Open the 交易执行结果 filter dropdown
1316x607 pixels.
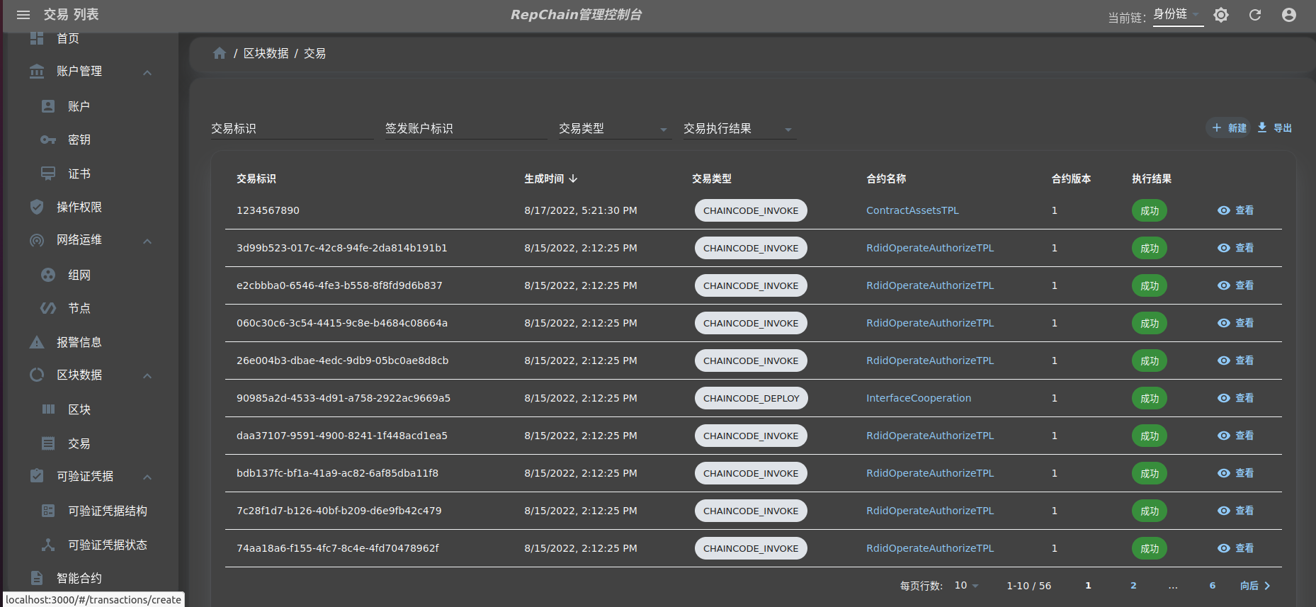coord(739,128)
